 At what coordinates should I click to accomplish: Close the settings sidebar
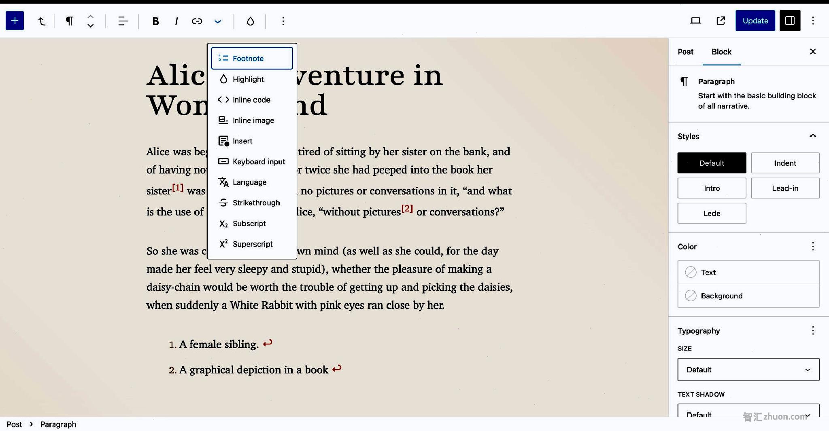[x=813, y=51]
